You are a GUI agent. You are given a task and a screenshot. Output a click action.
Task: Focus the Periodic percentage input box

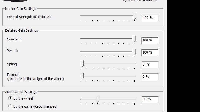(x=150, y=53)
